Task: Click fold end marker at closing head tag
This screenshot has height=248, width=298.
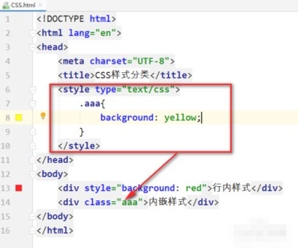Action: point(32,160)
